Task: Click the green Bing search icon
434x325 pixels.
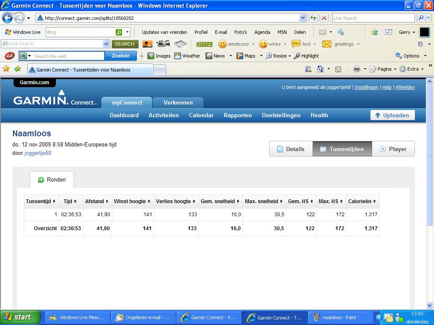Action: coord(119,32)
